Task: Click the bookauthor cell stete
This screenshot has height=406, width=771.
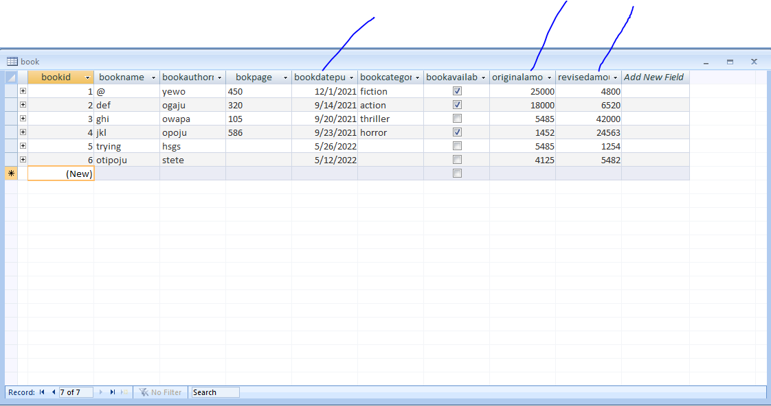Action: click(x=192, y=160)
